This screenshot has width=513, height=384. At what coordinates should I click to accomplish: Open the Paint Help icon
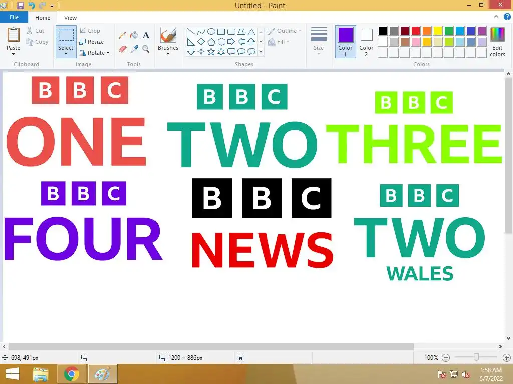coord(507,17)
